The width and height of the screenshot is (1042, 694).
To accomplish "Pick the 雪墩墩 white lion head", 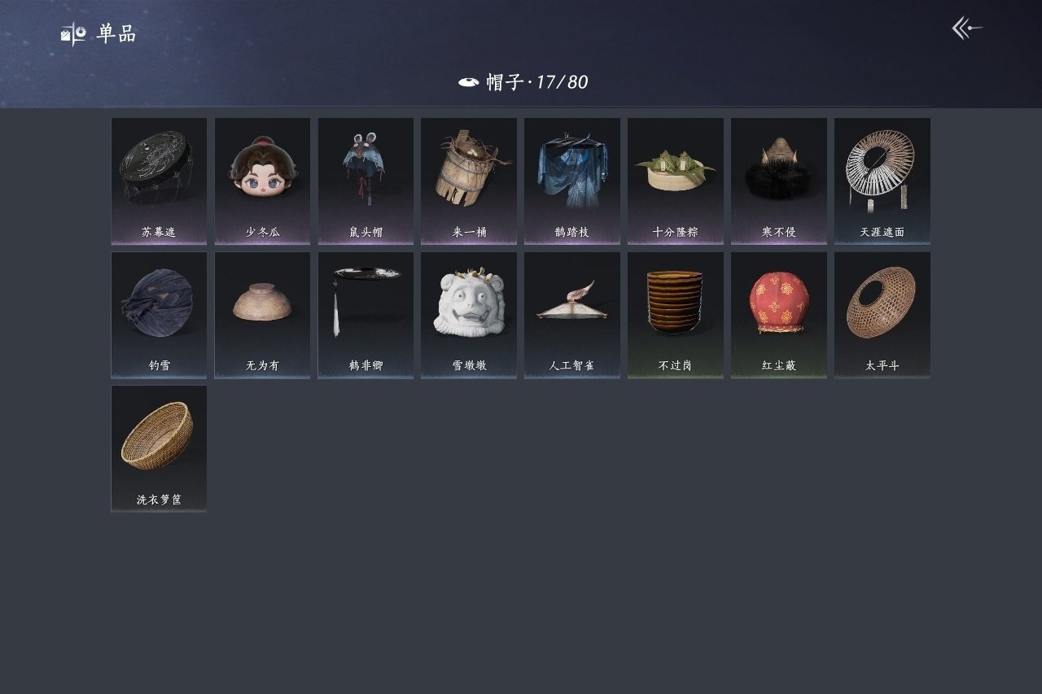I will [469, 315].
